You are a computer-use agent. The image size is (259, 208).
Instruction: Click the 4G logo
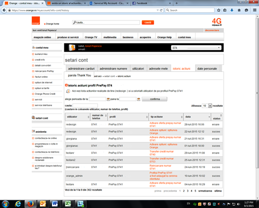pyautogui.click(x=217, y=22)
